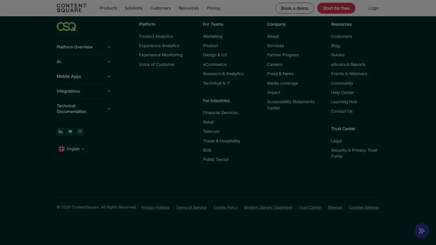Viewport: 436px width, 245px height.
Task: Open eCommerce team link
Action: pos(215,65)
